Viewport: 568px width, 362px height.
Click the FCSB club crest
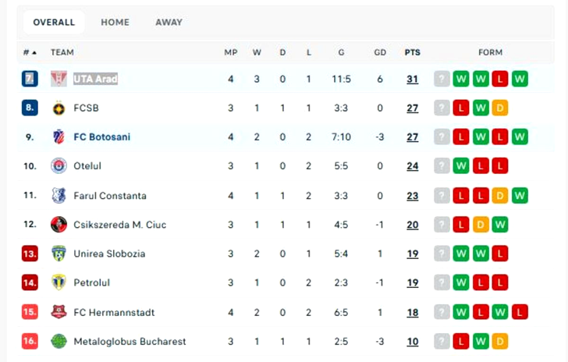point(59,108)
